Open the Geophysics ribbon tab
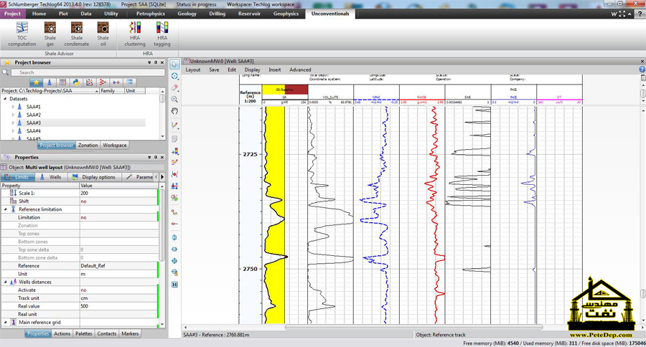646x347 pixels. (x=286, y=14)
